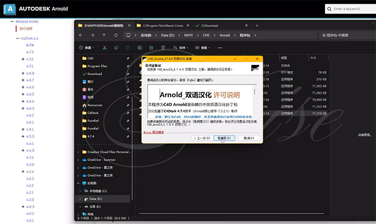Screen dimensions: 376x224
Task: Click HUYY in the address breadcrumb
Action: pos(189,35)
